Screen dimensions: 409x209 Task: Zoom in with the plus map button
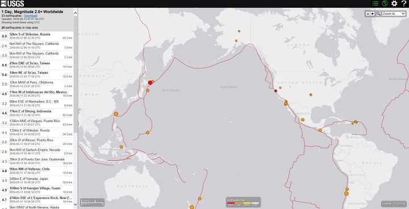click(373, 14)
